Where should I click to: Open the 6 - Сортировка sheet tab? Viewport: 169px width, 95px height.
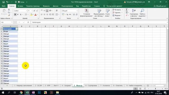[x=91, y=85]
